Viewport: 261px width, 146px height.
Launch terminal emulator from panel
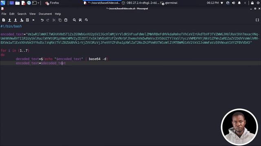34,3
